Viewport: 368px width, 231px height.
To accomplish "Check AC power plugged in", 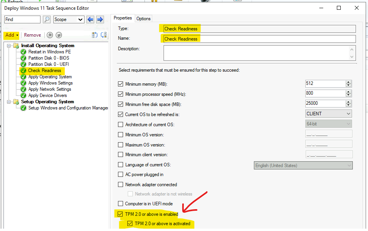I will point(120,175).
